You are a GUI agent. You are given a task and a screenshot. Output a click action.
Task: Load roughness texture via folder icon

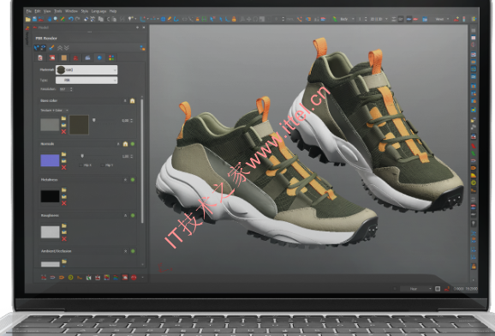(64, 225)
